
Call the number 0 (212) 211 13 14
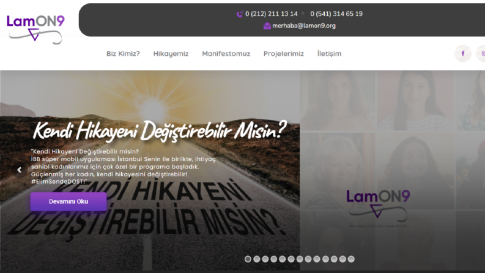tap(272, 14)
